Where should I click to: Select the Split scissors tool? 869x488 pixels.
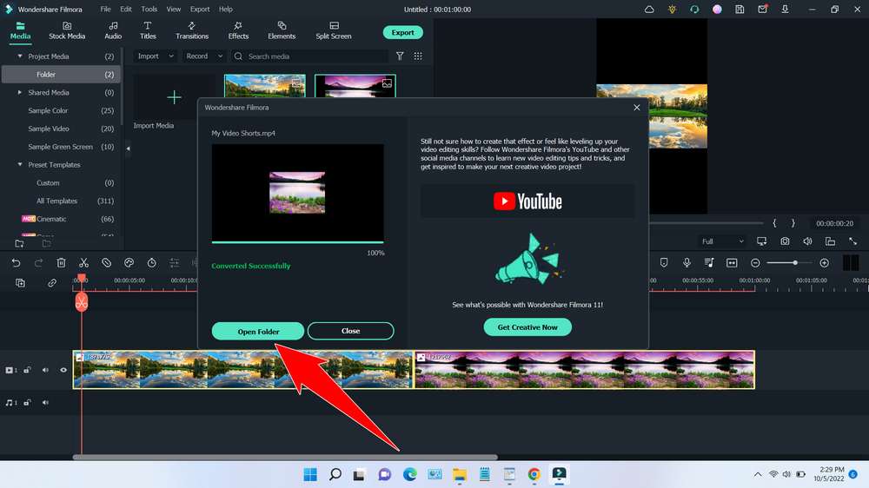point(83,263)
